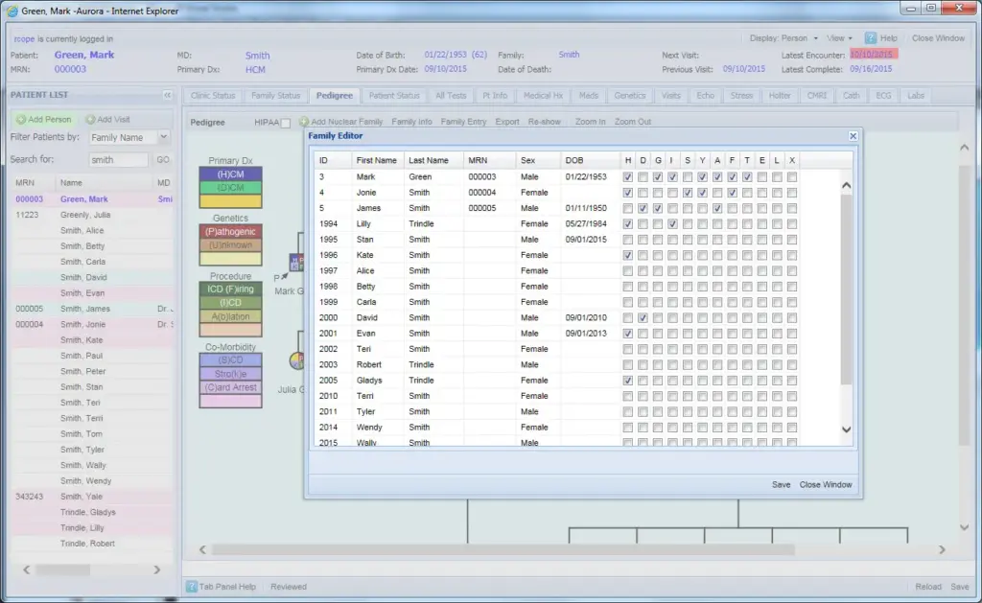Screen dimensions: 982x603
Task: Click the pedigree horizontal scrollbar
Action: pyautogui.click(x=503, y=549)
